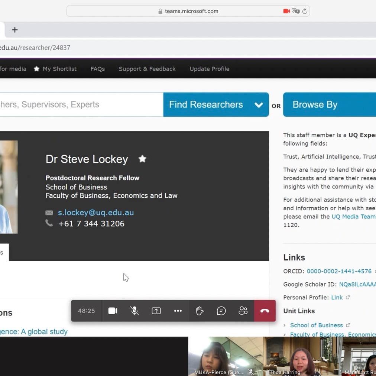Viewport: 376px width, 376px height.
Task: Open the ORCID 0000-0002-1441-4576 link
Action: coord(339,271)
